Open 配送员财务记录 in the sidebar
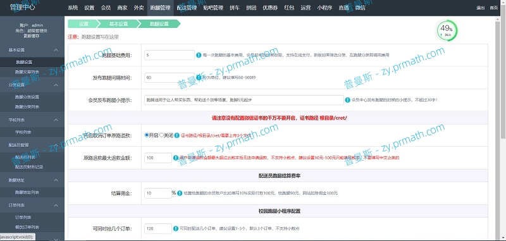Image resolution: width=506 pixels, height=241 pixels. (x=29, y=167)
